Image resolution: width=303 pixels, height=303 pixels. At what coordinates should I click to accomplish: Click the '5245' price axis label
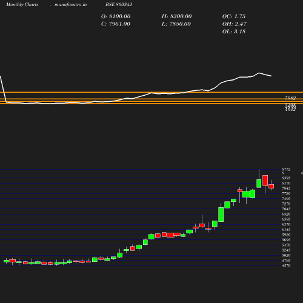286,250
